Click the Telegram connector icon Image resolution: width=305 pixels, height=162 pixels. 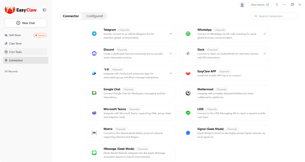tap(94, 34)
